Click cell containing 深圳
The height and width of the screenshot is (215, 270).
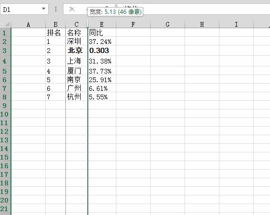pos(77,41)
